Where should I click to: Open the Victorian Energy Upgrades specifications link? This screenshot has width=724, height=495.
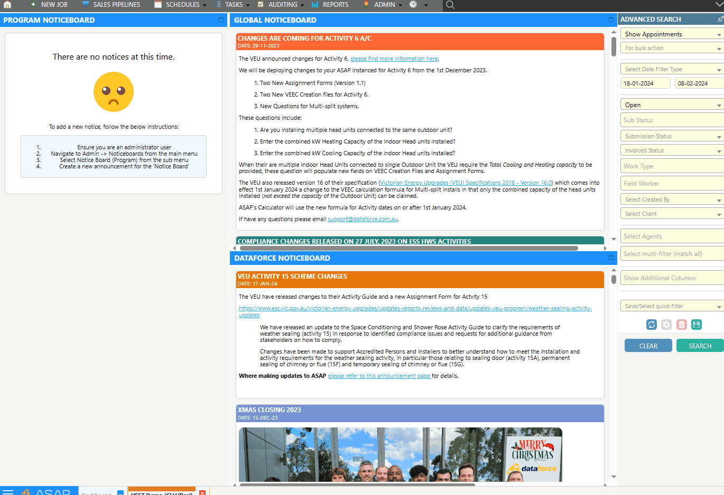coord(466,183)
